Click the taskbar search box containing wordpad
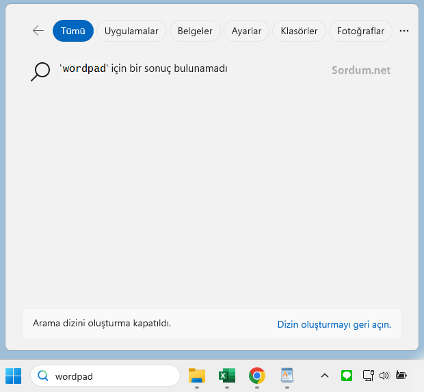424x392 pixels. (x=105, y=376)
